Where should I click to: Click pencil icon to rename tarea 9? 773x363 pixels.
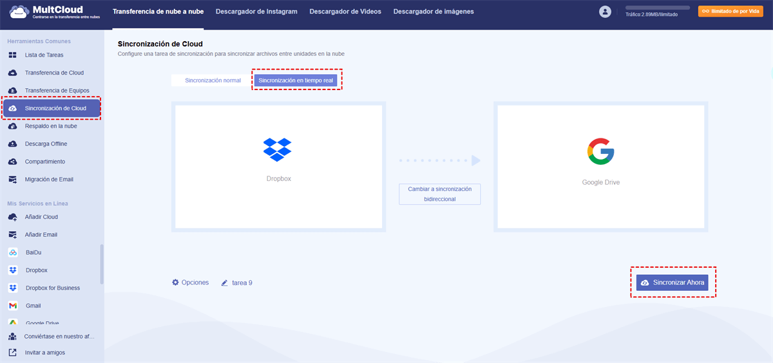(x=224, y=283)
